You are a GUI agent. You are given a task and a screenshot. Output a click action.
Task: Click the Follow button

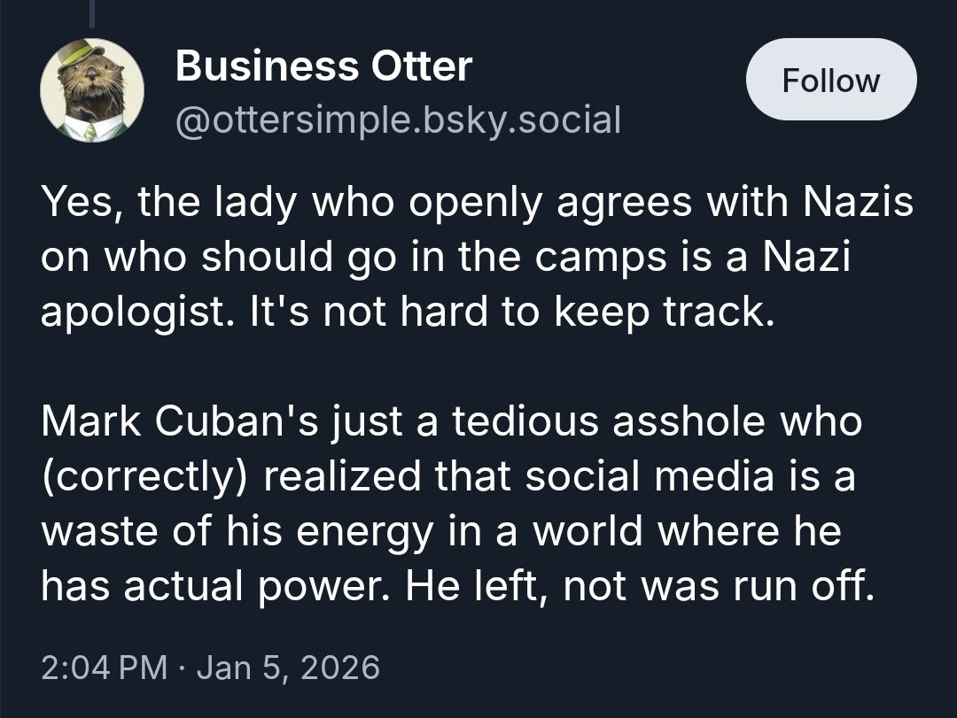831,80
